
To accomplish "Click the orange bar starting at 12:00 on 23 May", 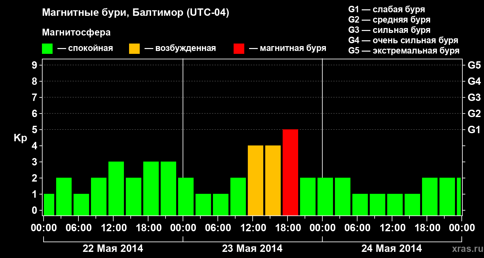I will click(x=256, y=181).
